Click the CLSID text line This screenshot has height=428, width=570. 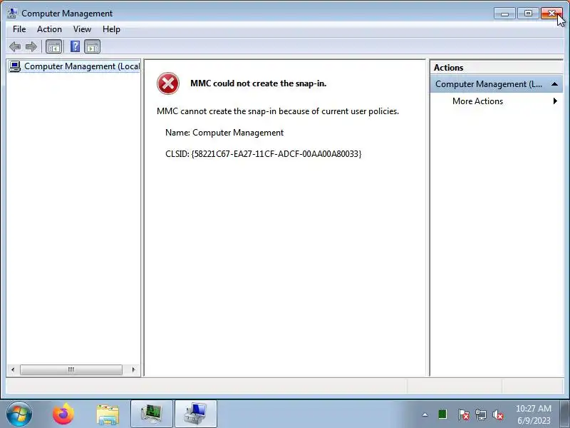[x=263, y=154]
